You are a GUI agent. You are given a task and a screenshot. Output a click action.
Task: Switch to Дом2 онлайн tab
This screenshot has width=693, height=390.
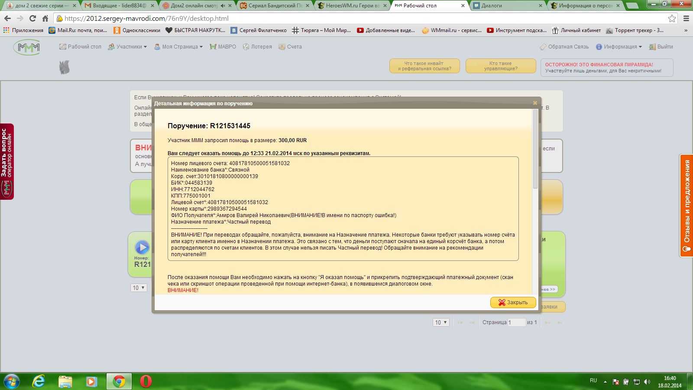pos(198,6)
